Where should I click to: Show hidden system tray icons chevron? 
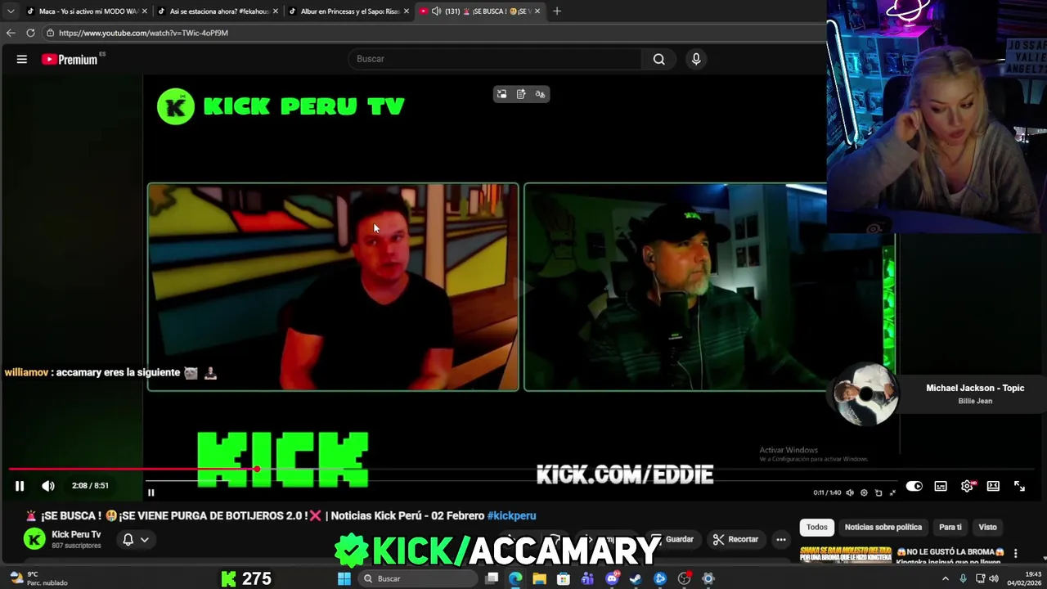pos(946,578)
